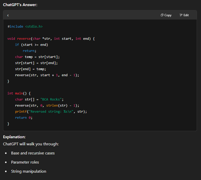Viewport: 201px width, 180px height.
Task: Click the 'ChatGPT's Answer:' heading
Action: point(20,5)
